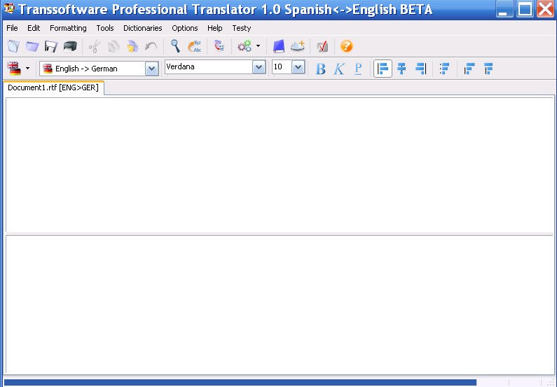The width and height of the screenshot is (557, 387).
Task: Click the first indent icon after the bullet list
Action: click(x=469, y=69)
